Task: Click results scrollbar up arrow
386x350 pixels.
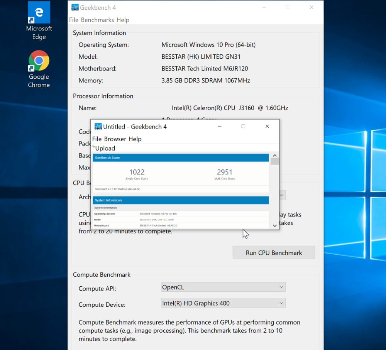Action: point(275,156)
